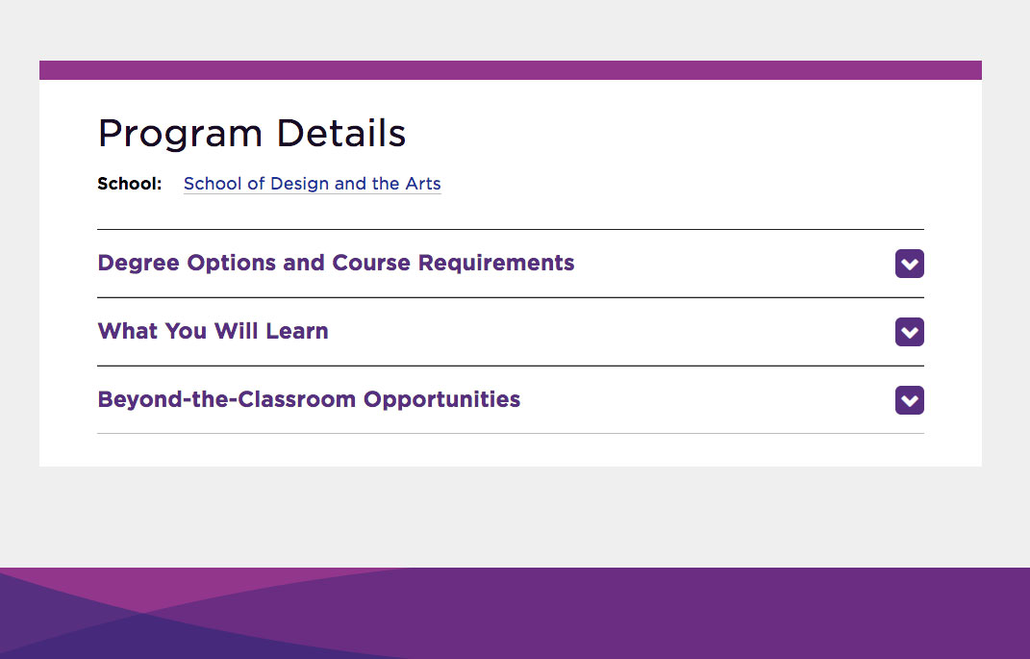
Task: Click the Program Details title
Action: [252, 134]
